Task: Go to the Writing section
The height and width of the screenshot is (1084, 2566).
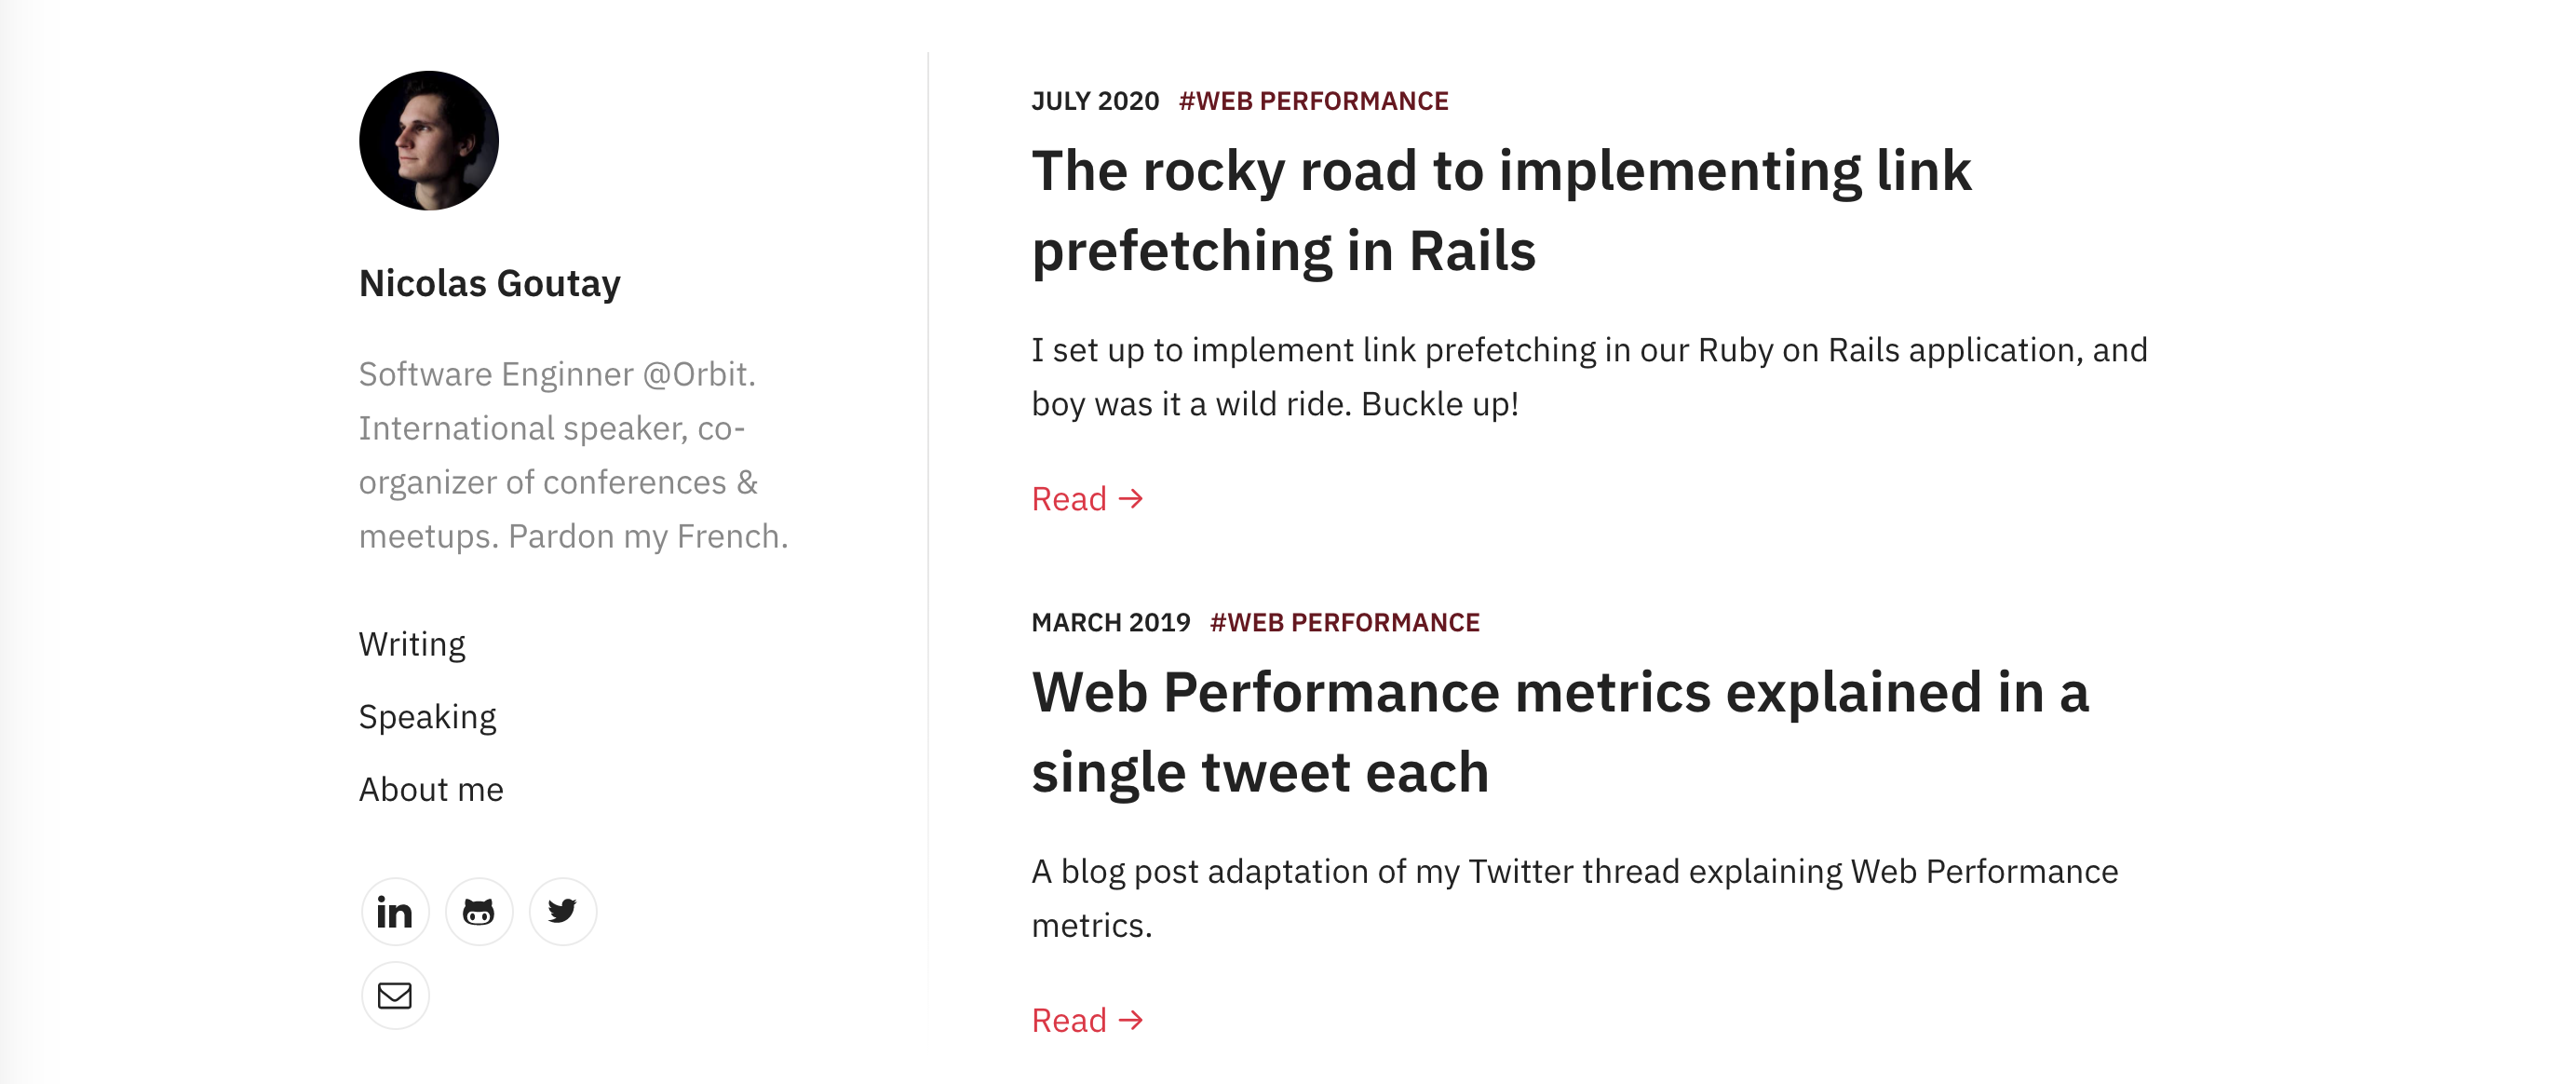Action: tap(412, 644)
